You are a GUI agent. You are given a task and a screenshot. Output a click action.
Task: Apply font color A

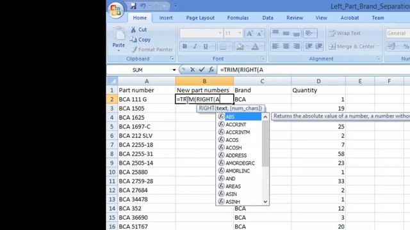tap(255, 47)
